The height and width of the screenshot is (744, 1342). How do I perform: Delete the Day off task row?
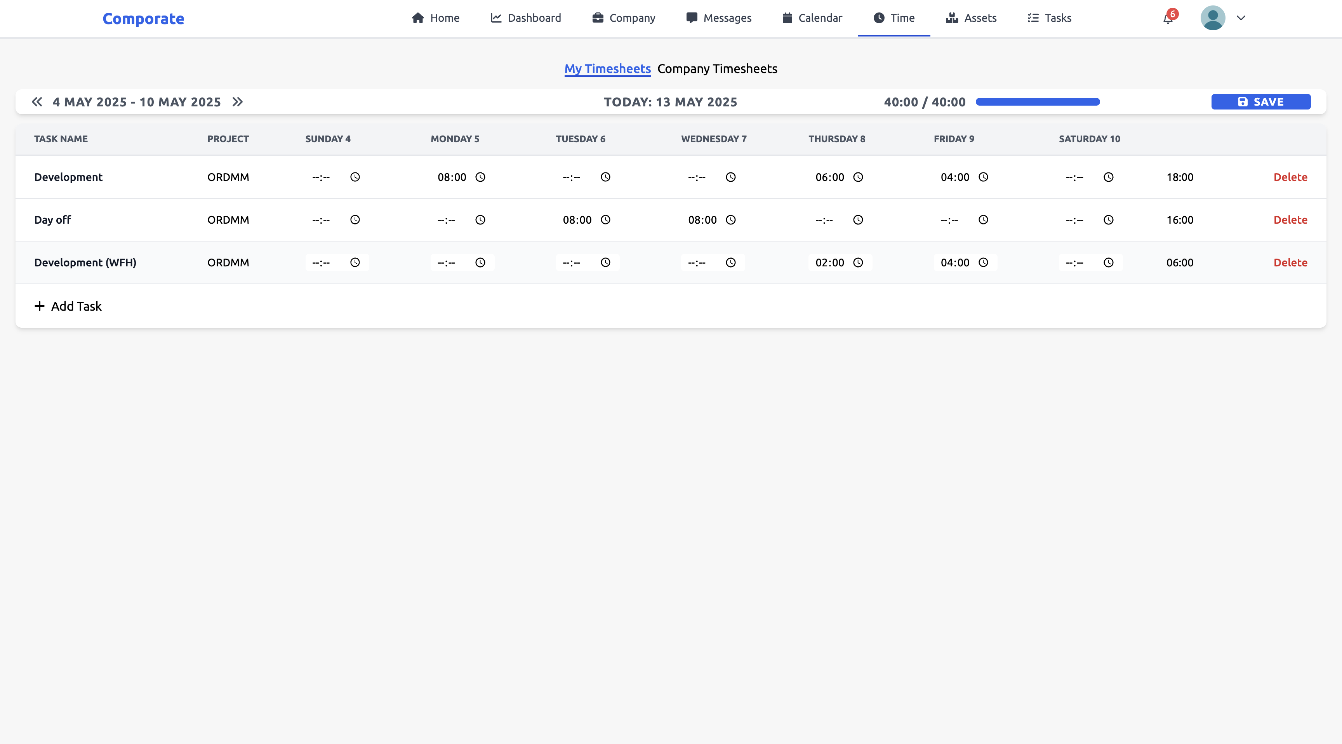(1290, 219)
